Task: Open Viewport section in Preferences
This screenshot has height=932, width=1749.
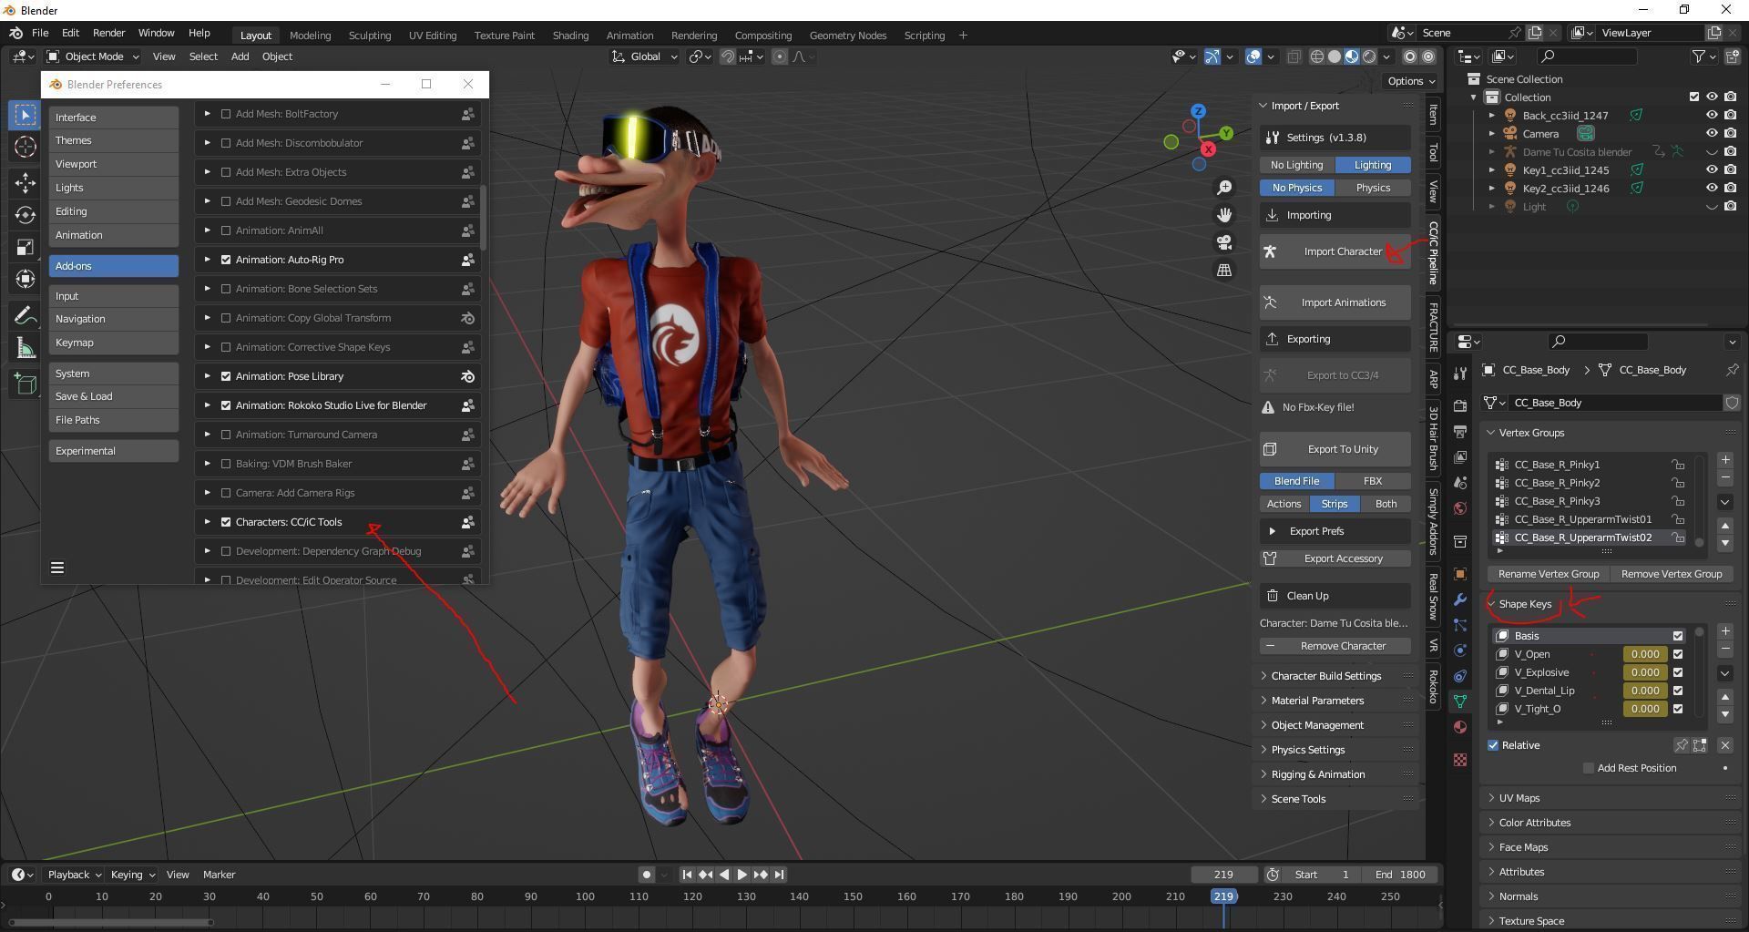Action: [x=113, y=164]
